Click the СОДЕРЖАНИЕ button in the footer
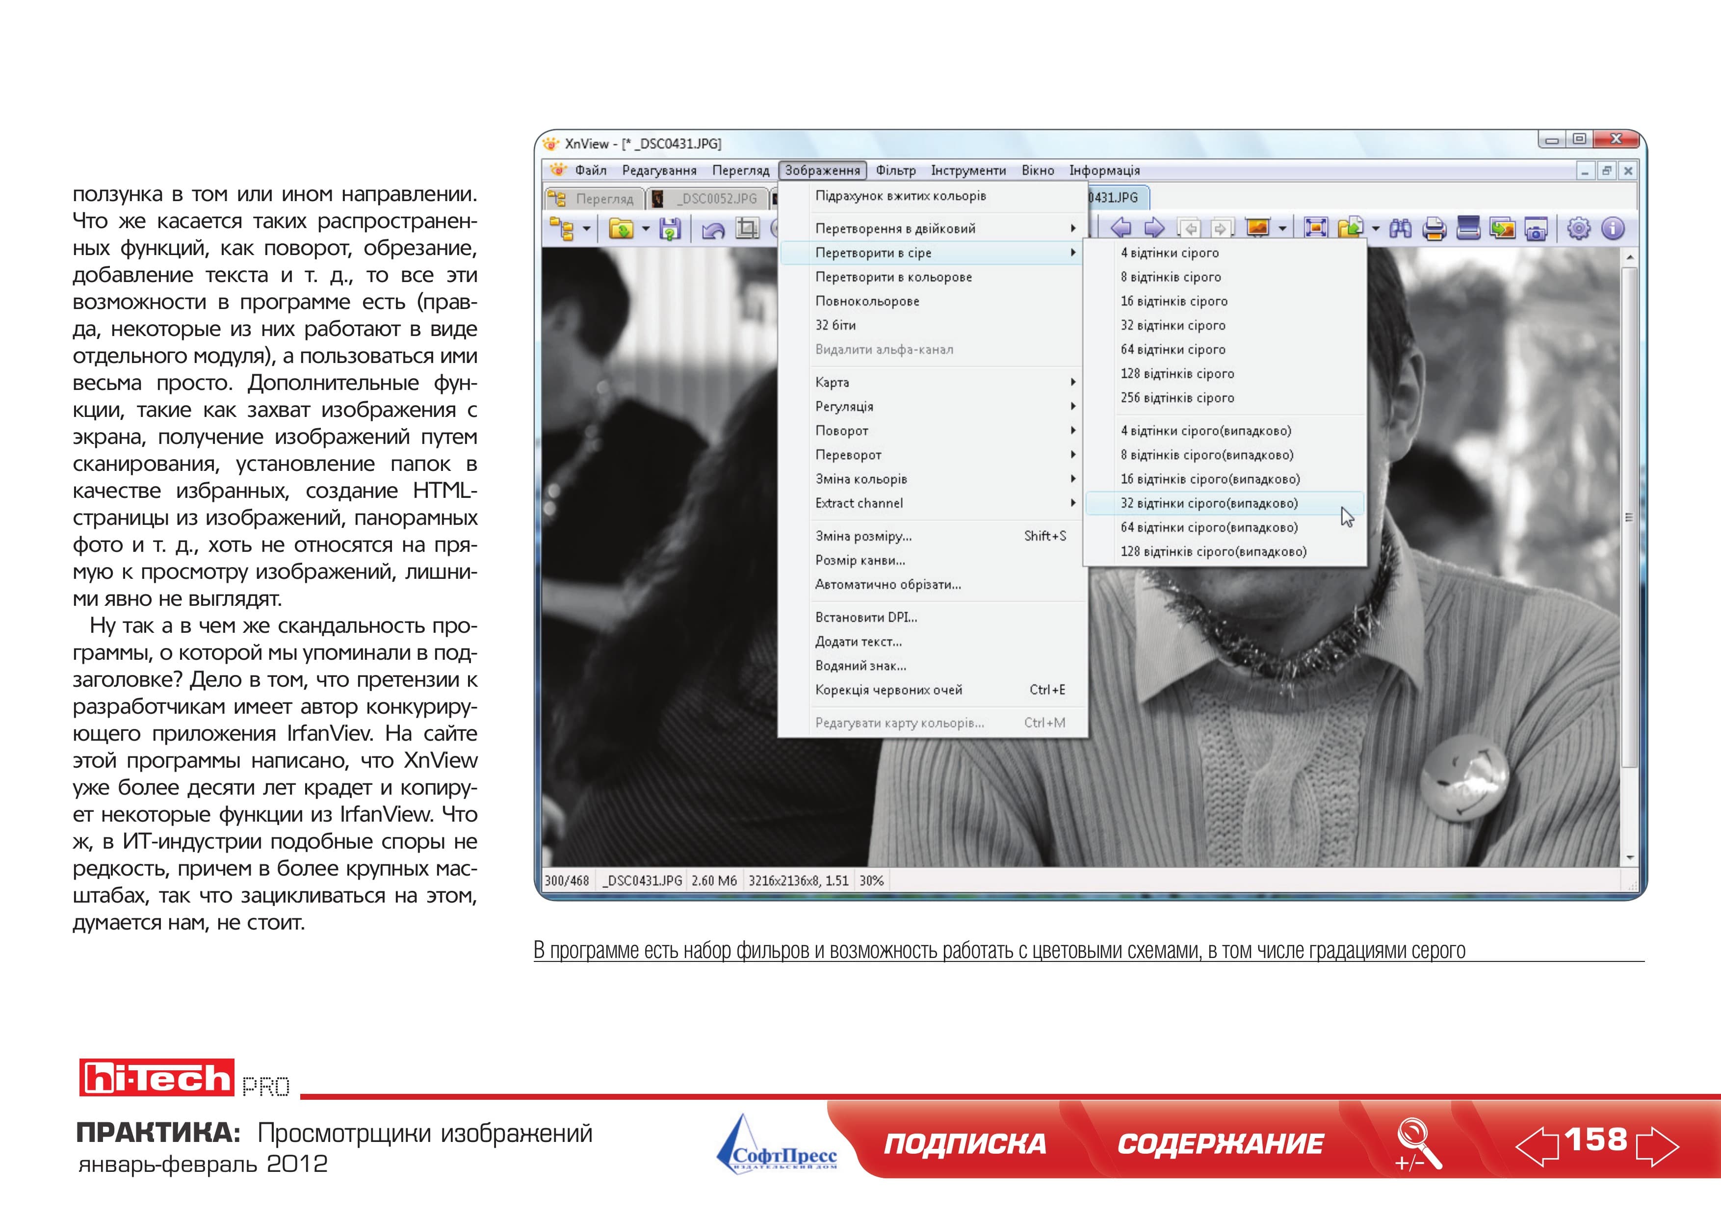The width and height of the screenshot is (1721, 1217). click(1220, 1143)
